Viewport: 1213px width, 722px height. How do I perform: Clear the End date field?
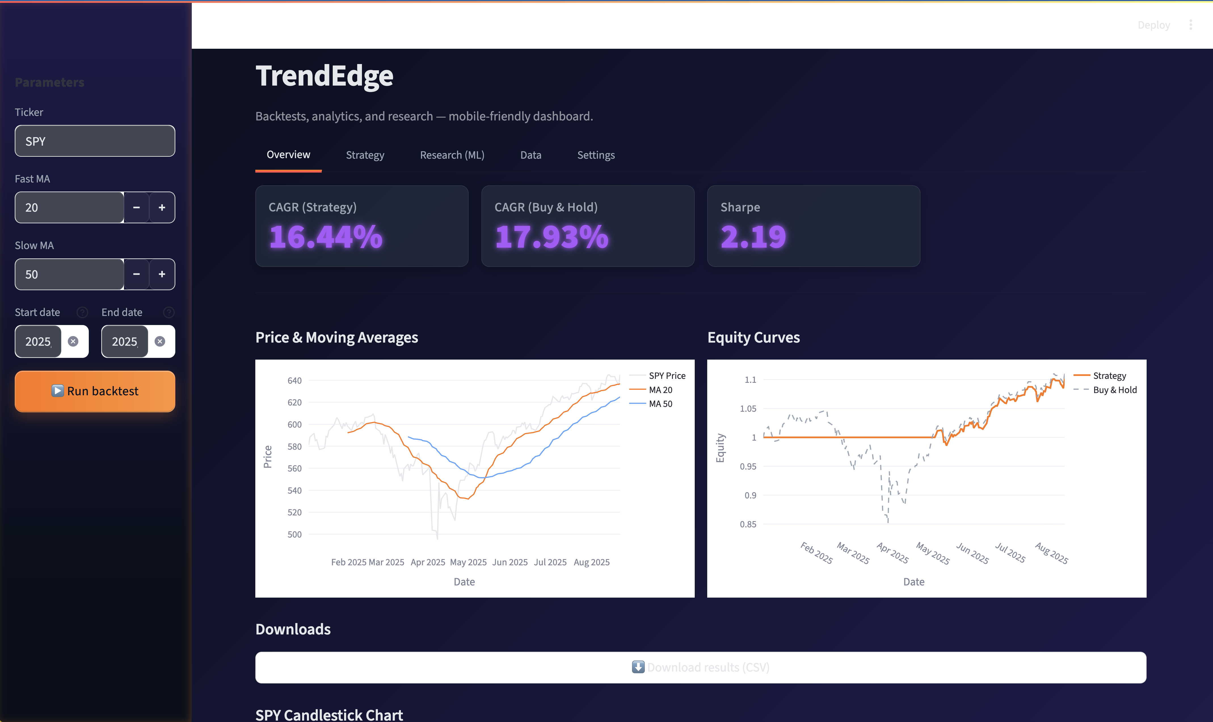pos(160,341)
